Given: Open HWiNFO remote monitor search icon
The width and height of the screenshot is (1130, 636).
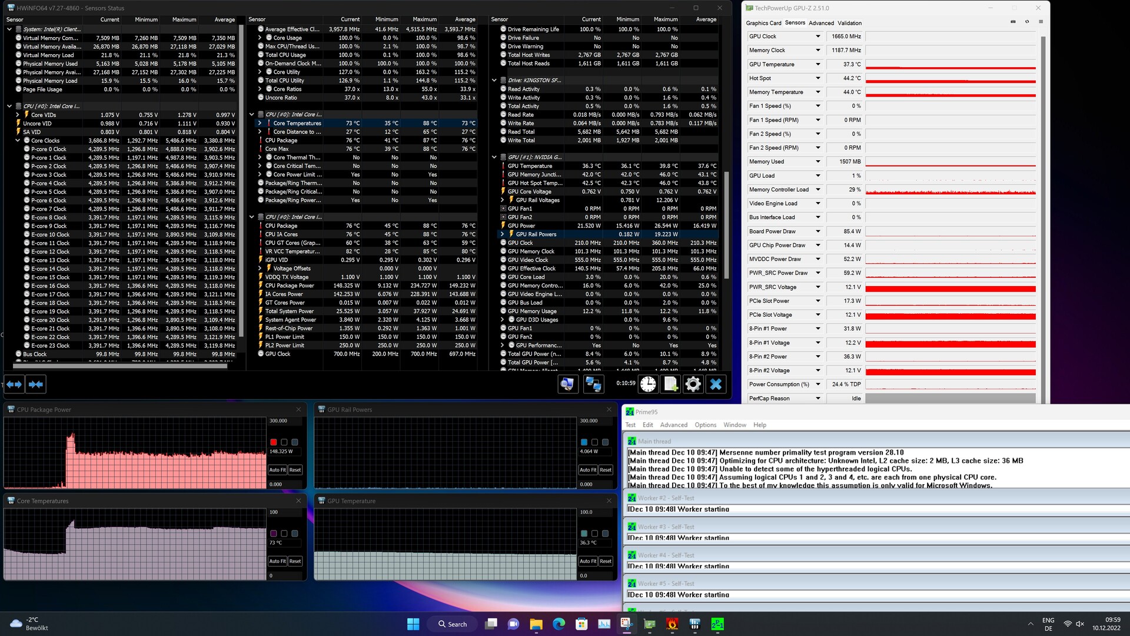Looking at the screenshot, I should pos(567,385).
